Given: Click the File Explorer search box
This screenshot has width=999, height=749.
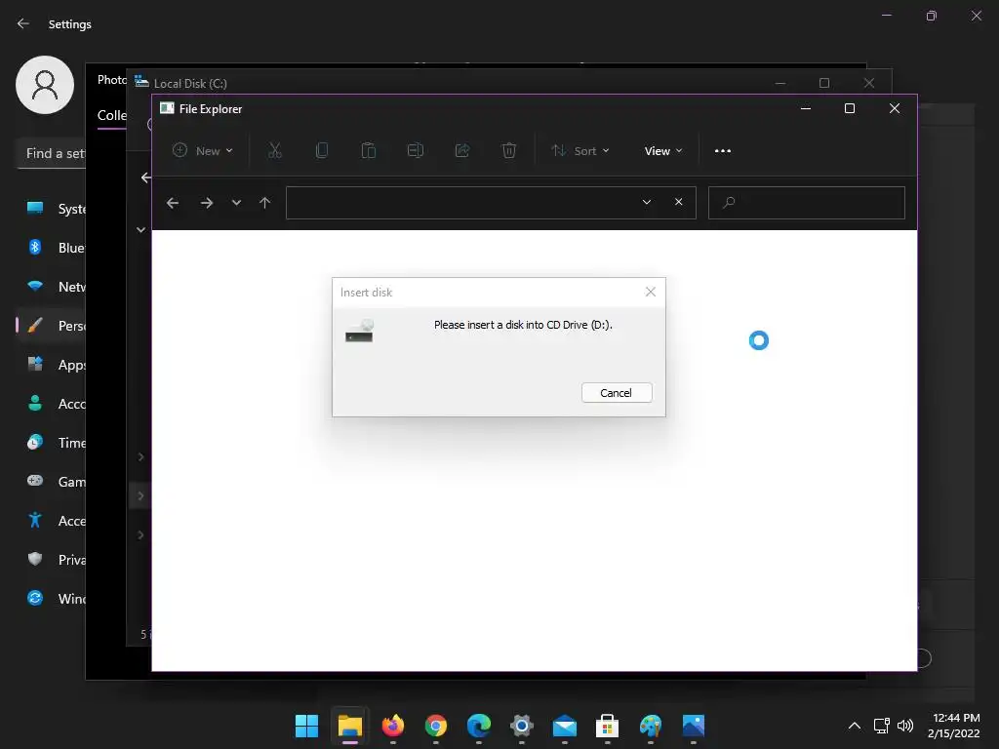Looking at the screenshot, I should tap(807, 203).
